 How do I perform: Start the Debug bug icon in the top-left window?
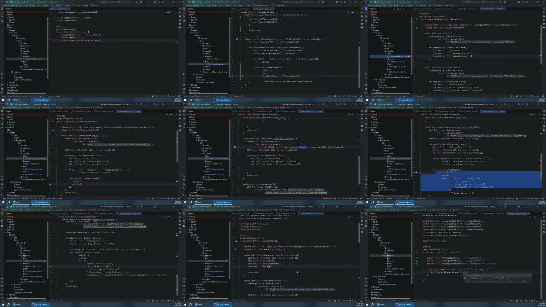coord(140,2)
